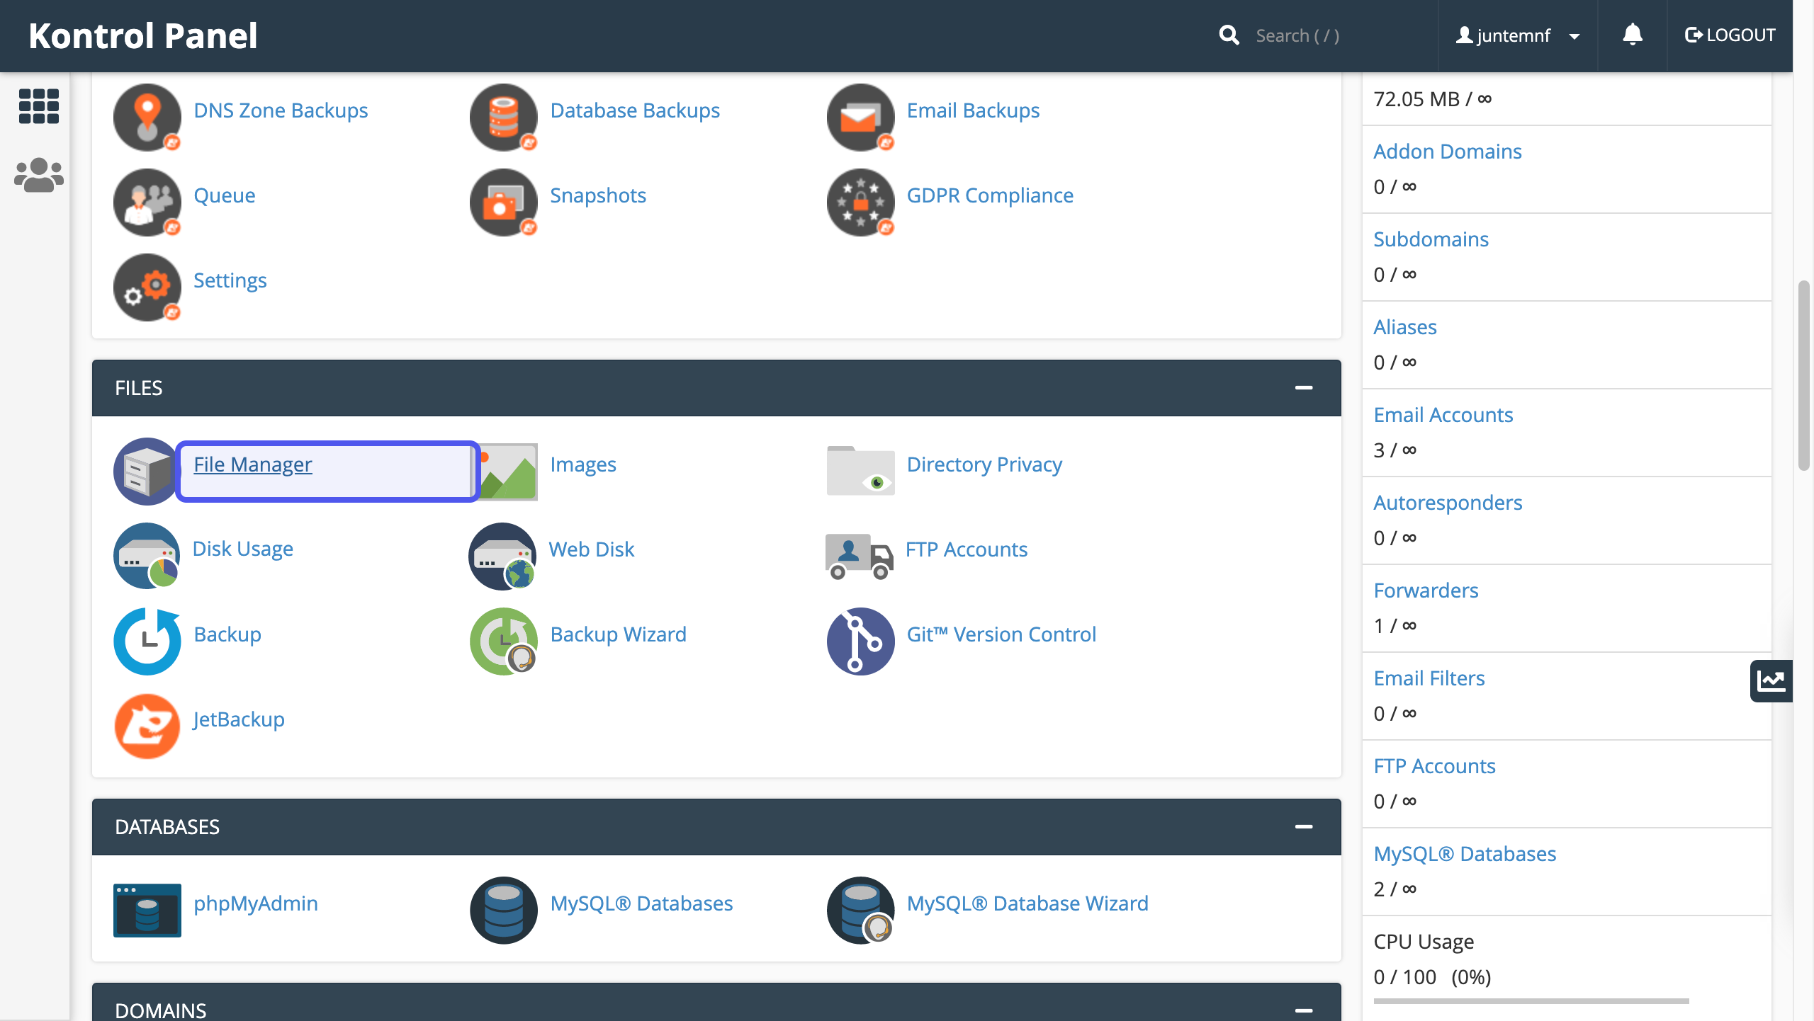The width and height of the screenshot is (1814, 1021).
Task: Open the FTP Accounts truck icon
Action: [x=859, y=556]
